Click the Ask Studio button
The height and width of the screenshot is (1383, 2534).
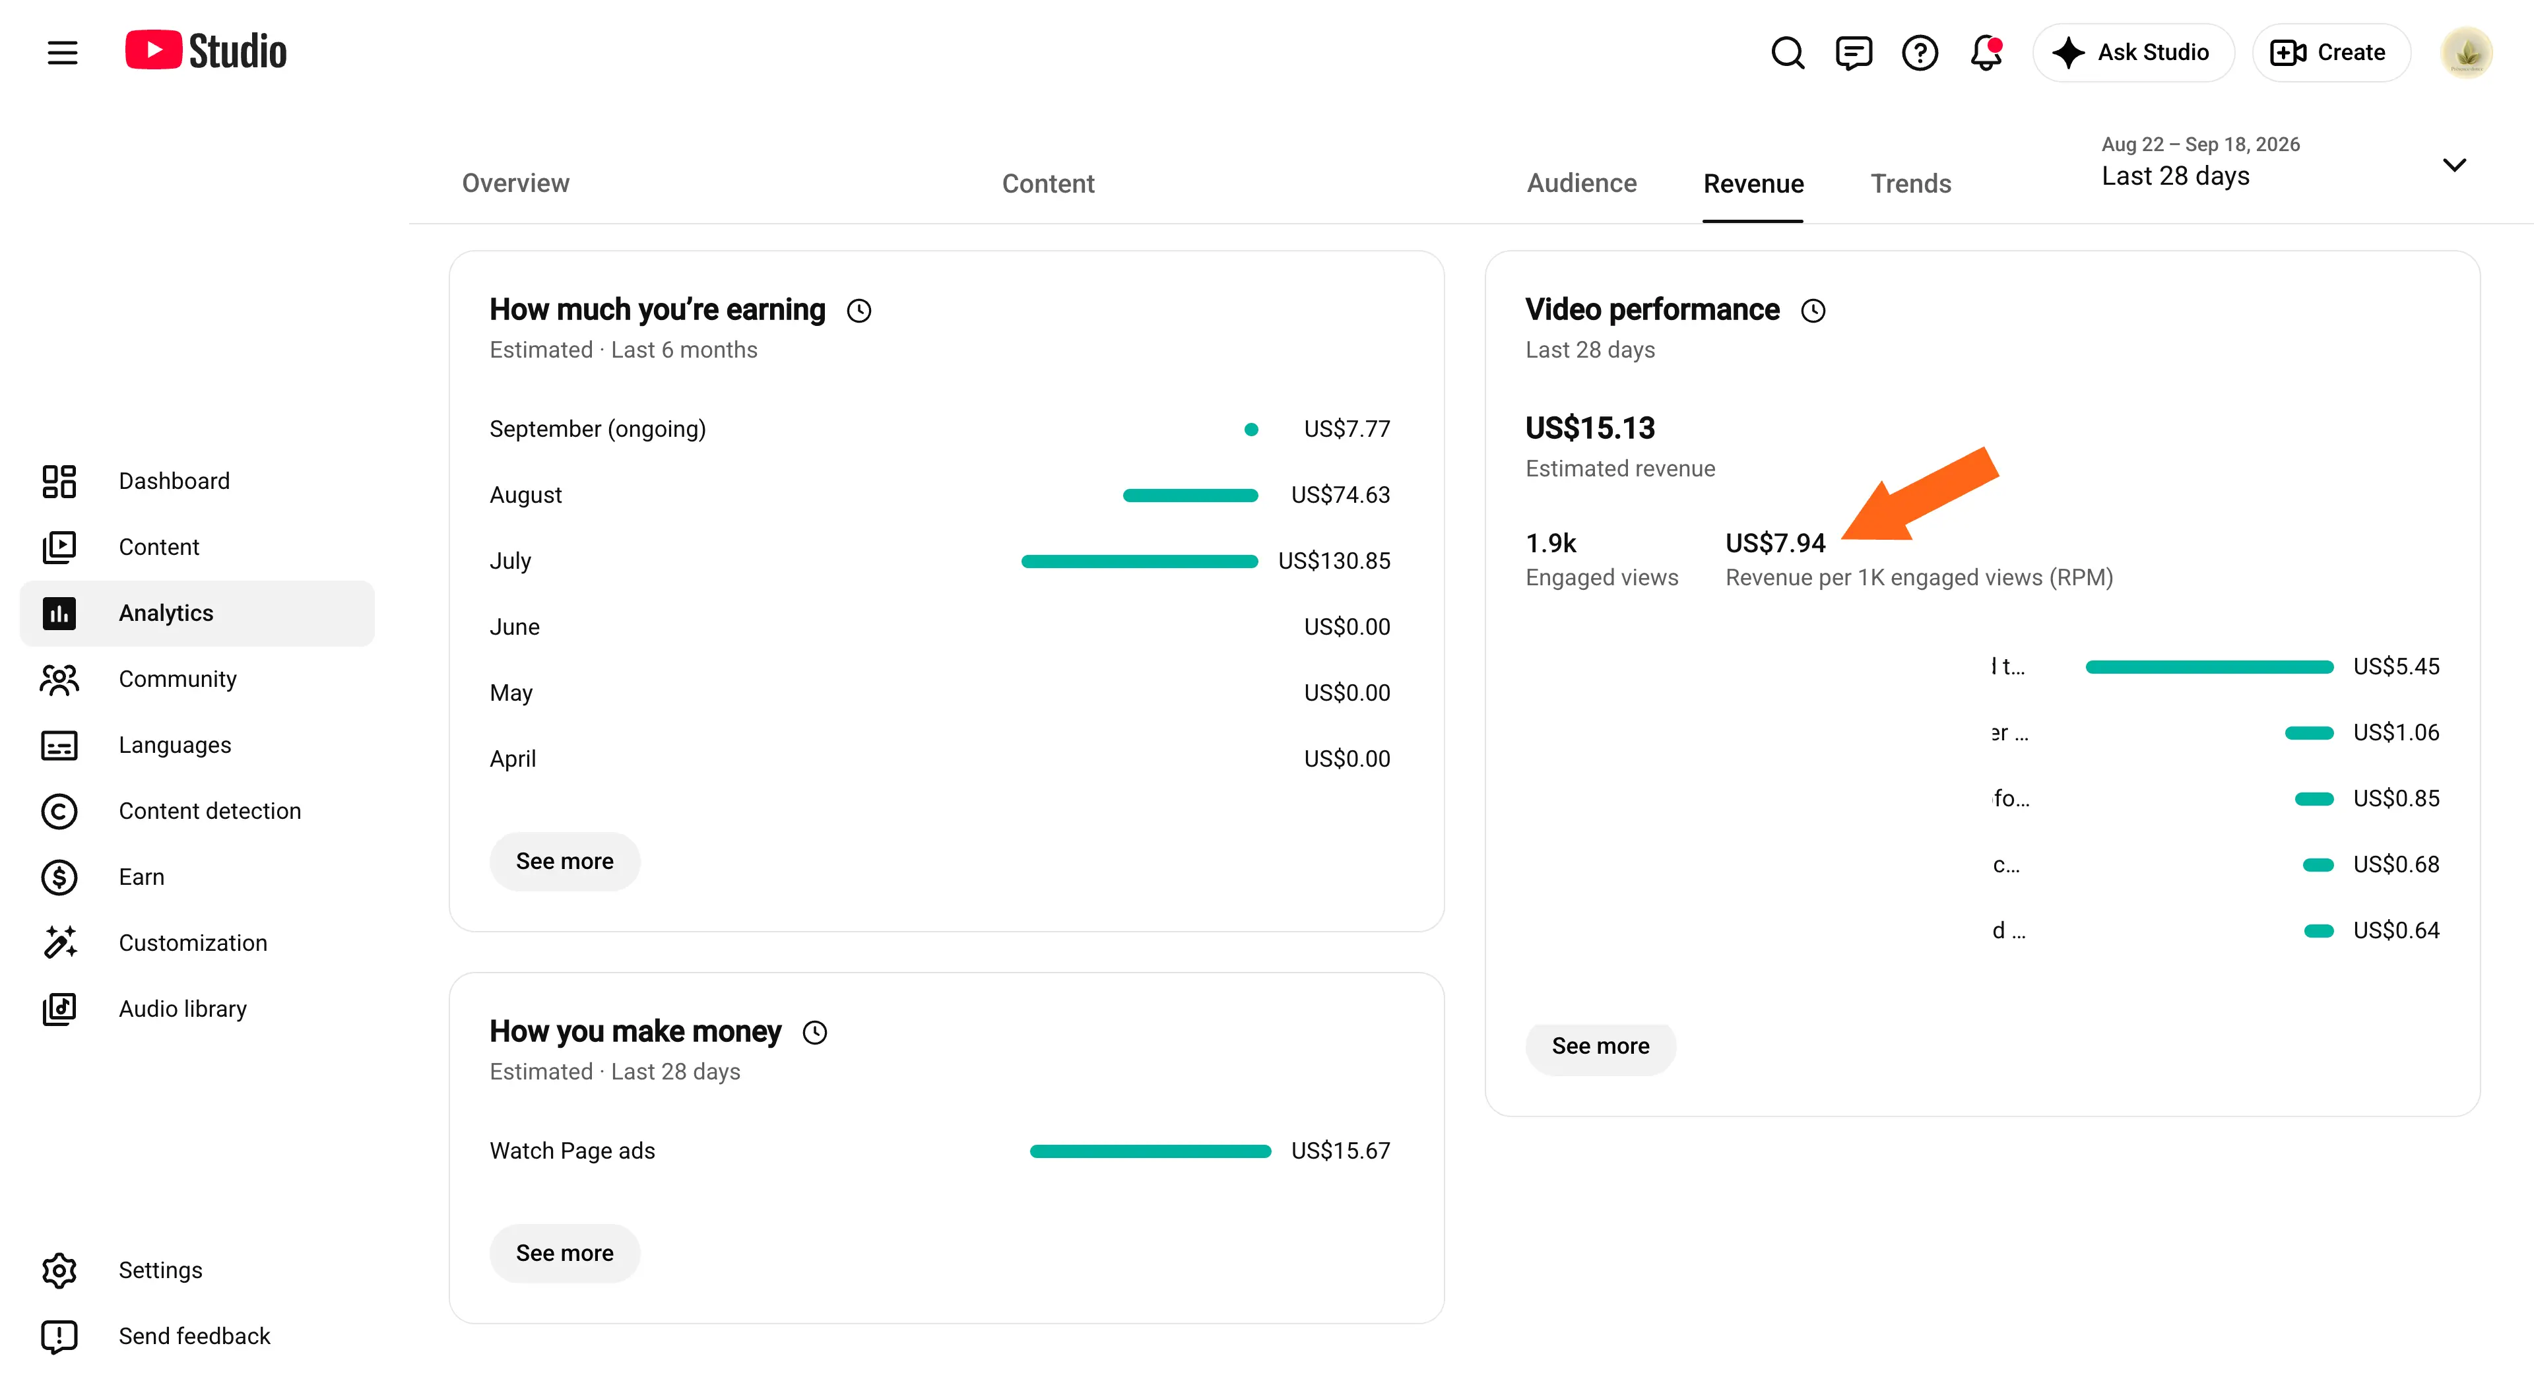[x=2133, y=52]
